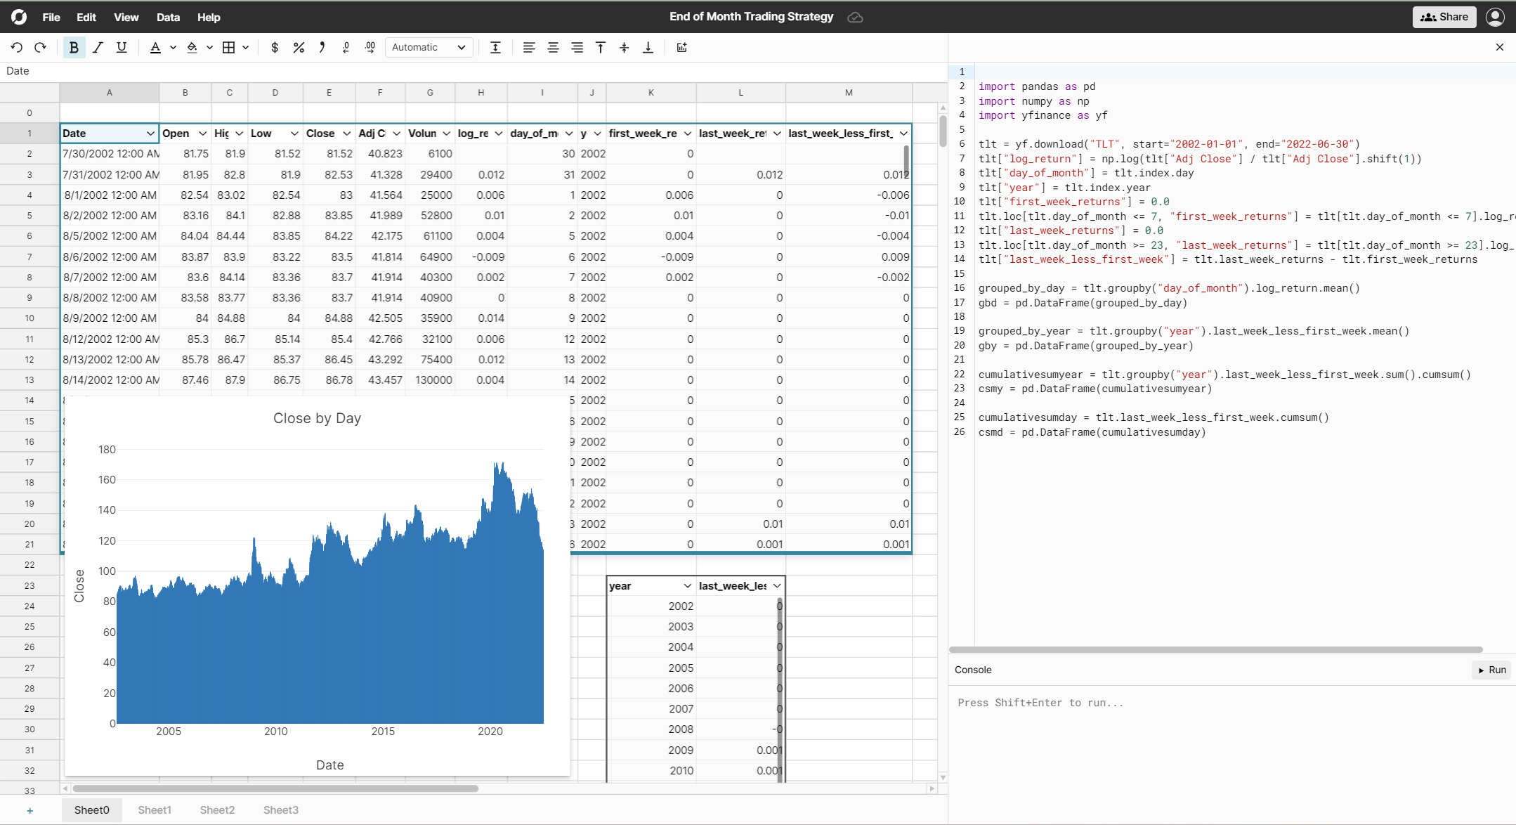
Task: Expand the year dropdown in data table
Action: point(684,585)
